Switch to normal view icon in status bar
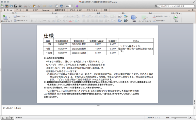The image size is (196, 120). tap(3, 118)
